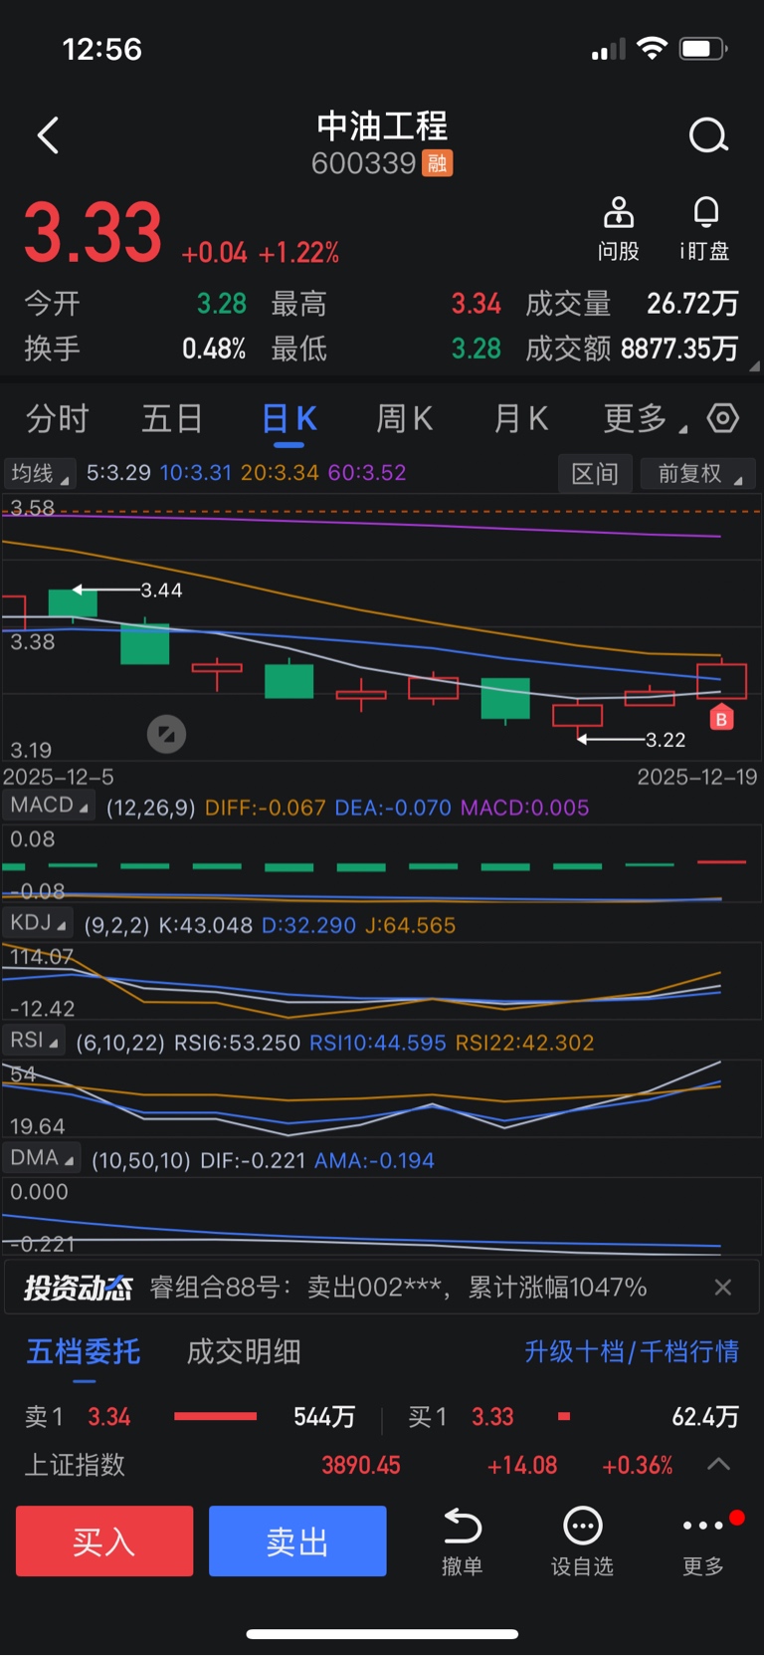
Task: Tap the DMA (10,50,10) parameters text
Action: click(x=141, y=1160)
